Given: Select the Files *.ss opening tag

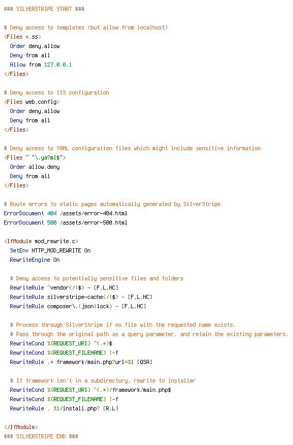Looking at the screenshot, I should 22,37.
